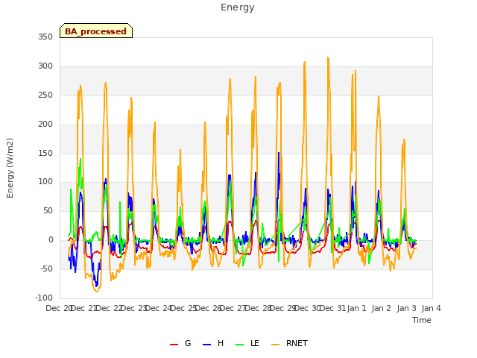
Task: Click the lowest RNET trough near Dec 21
Action: point(97,292)
